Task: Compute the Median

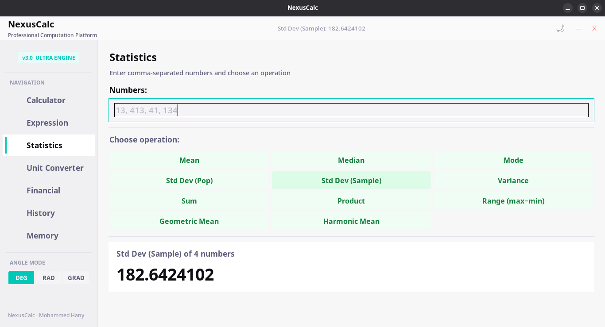Action: coord(351,160)
